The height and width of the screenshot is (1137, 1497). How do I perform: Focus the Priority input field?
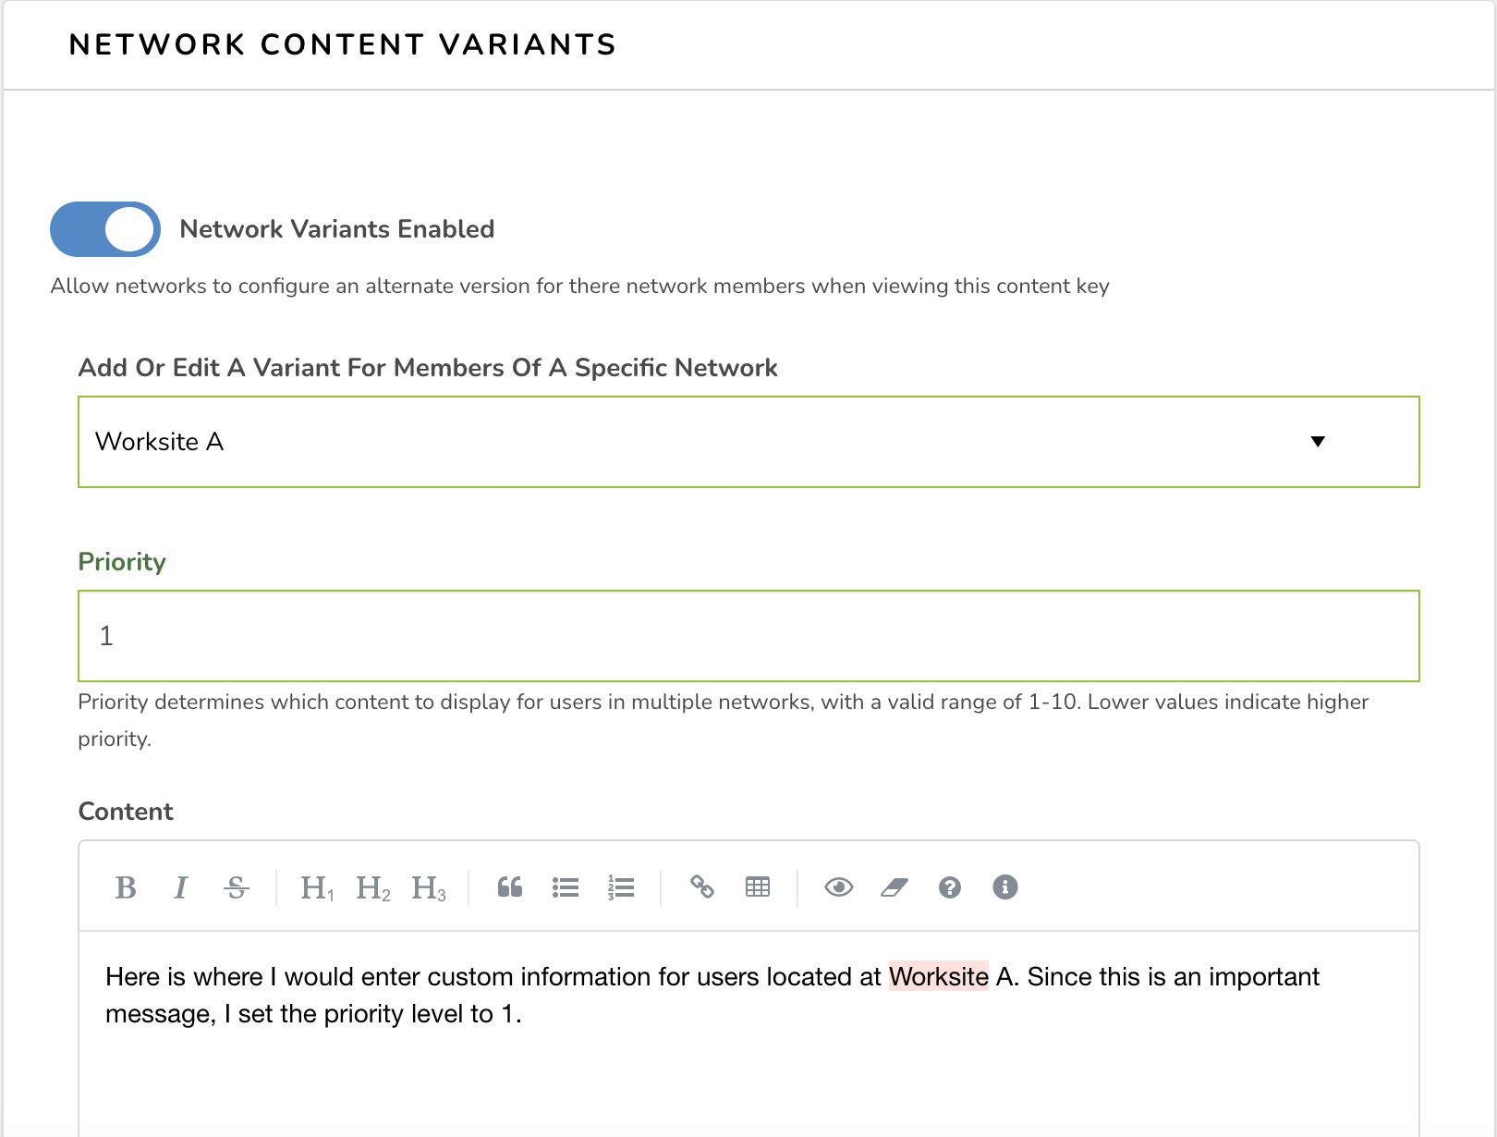click(x=748, y=636)
